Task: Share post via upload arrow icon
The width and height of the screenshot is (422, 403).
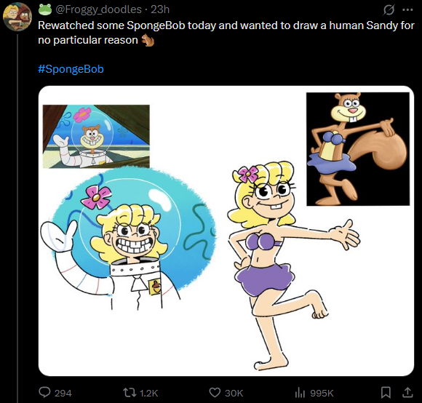Action: coord(407,392)
